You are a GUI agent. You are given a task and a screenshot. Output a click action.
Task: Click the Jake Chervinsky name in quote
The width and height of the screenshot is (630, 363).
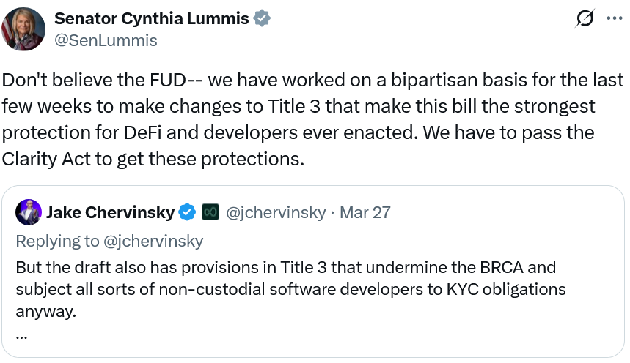coord(110,213)
